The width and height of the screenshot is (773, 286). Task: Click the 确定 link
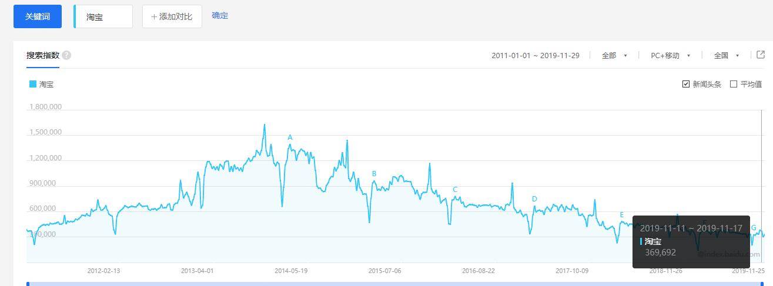coord(220,16)
